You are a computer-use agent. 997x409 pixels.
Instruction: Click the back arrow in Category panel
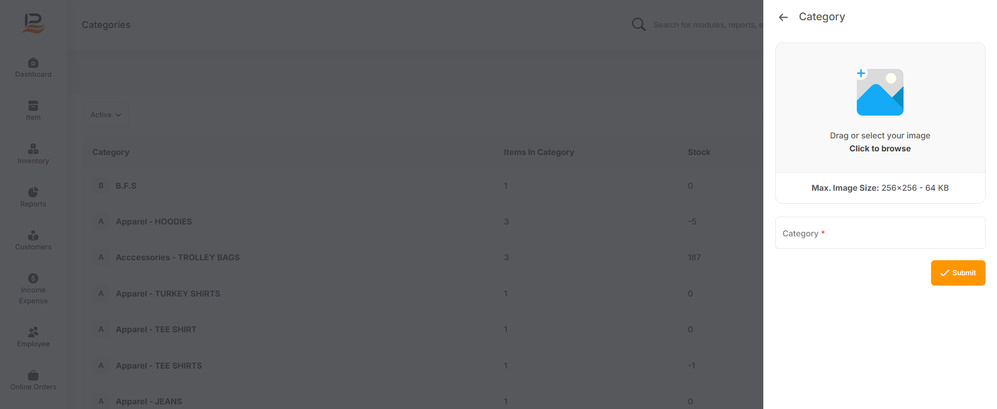783,17
